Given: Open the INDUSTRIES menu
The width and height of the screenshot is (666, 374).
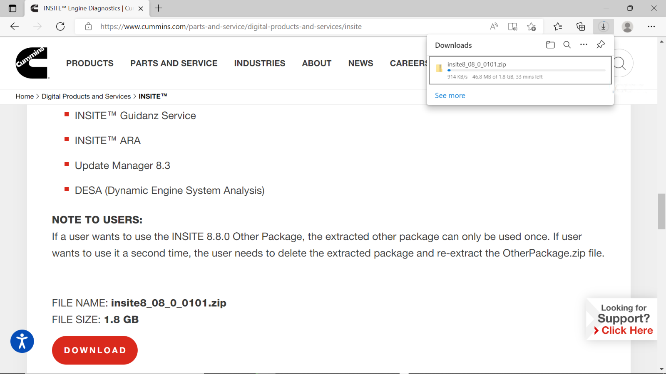Looking at the screenshot, I should (260, 63).
